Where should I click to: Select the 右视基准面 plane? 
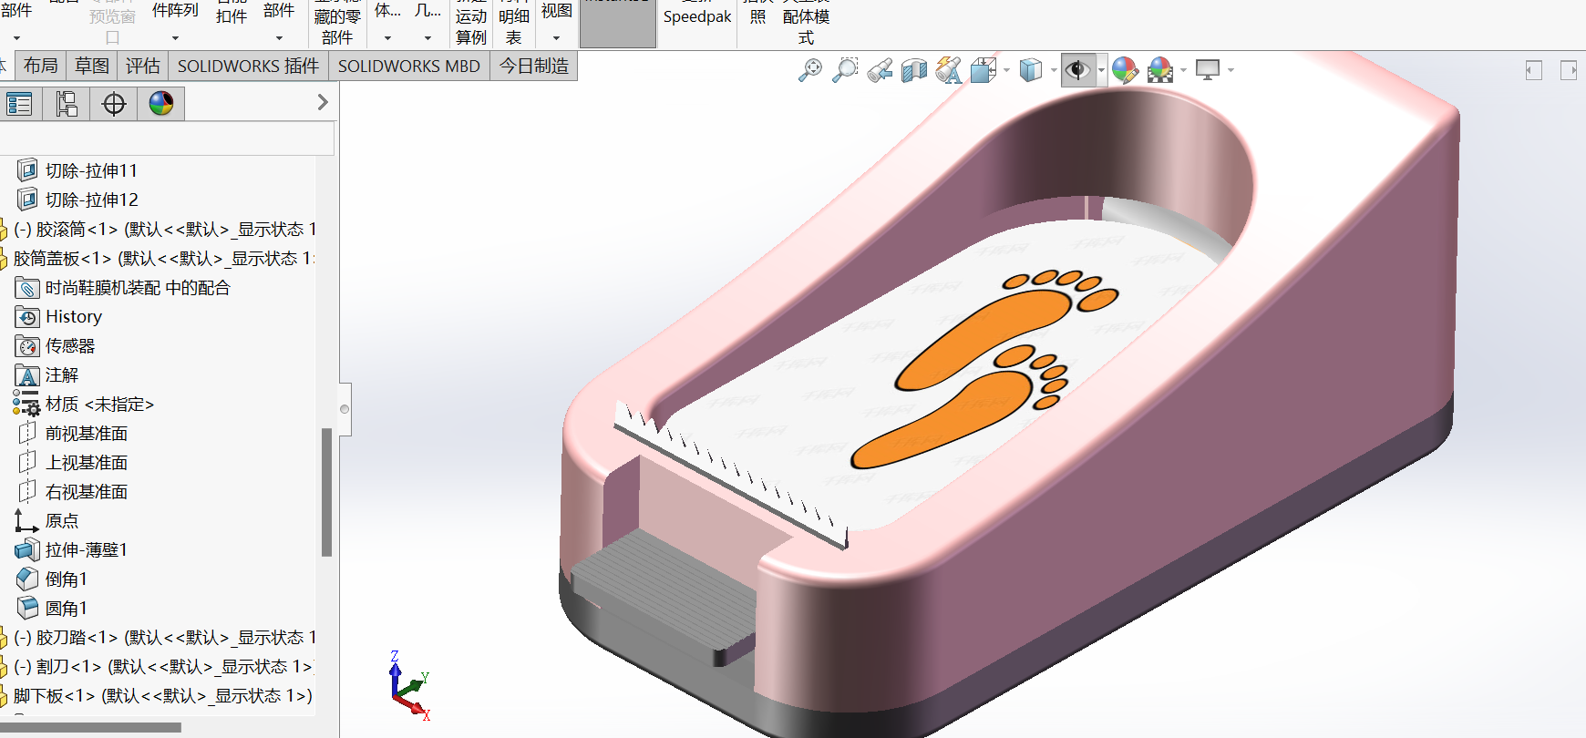(x=86, y=491)
